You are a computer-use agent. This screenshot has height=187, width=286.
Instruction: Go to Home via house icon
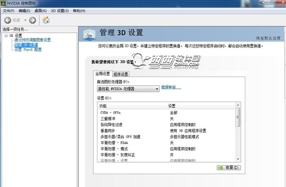click(46, 20)
